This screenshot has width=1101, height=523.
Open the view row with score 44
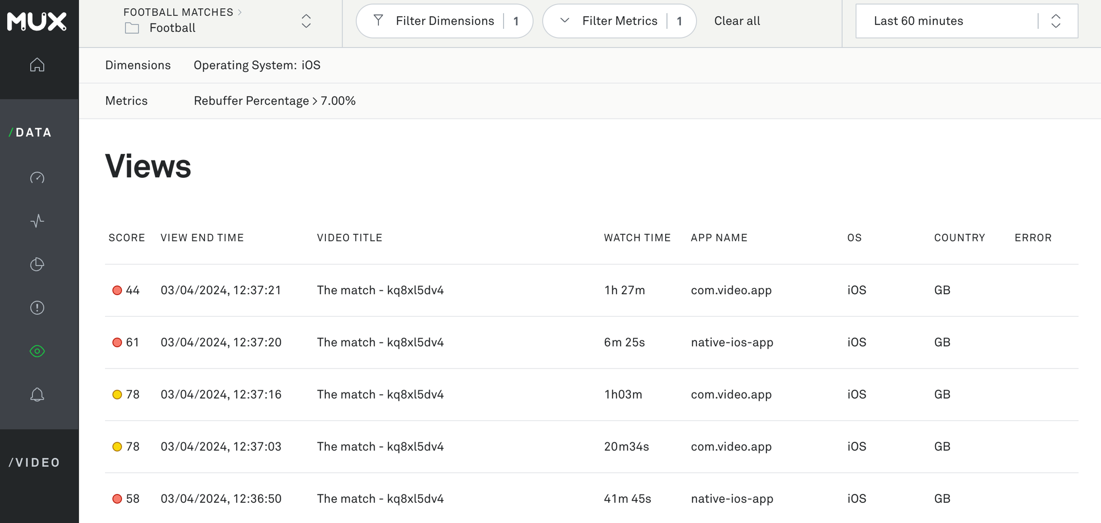click(x=380, y=290)
